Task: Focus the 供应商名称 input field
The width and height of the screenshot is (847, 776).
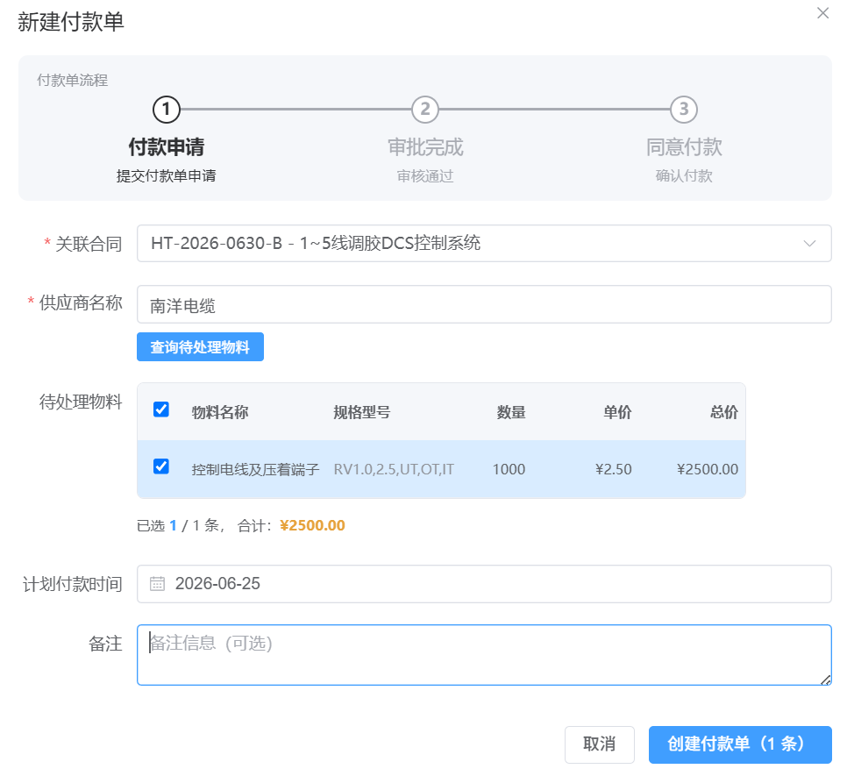Action: (484, 304)
